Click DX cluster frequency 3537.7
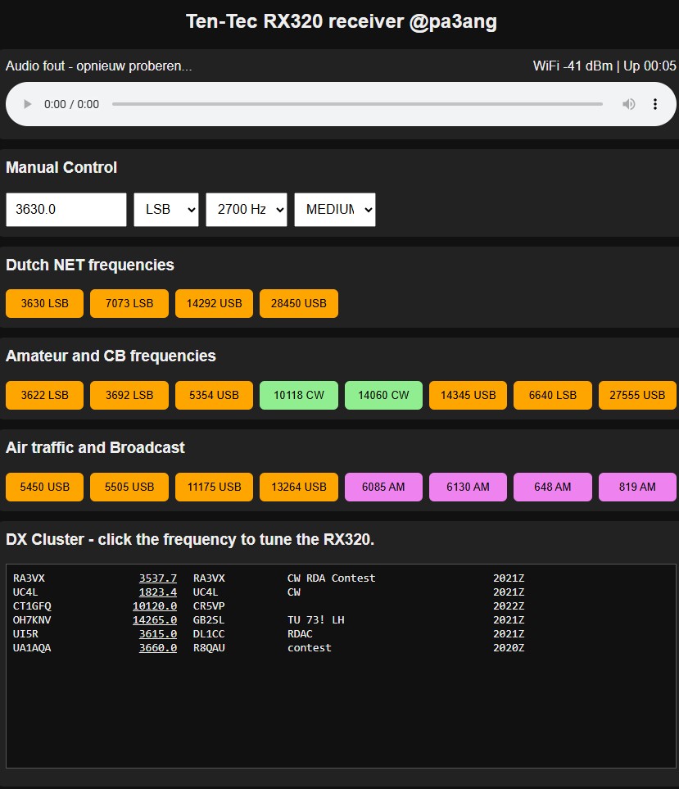The image size is (679, 789). (158, 578)
